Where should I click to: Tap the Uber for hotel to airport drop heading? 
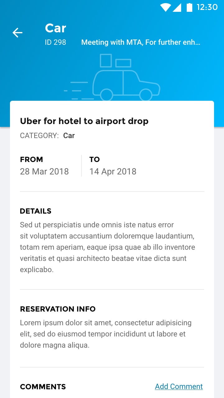coord(84,121)
